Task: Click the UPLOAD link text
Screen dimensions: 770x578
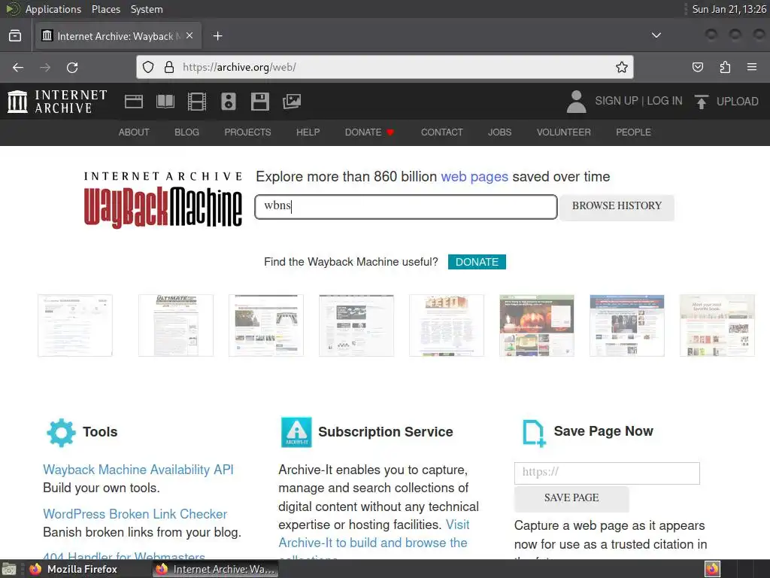Action: tap(737, 102)
